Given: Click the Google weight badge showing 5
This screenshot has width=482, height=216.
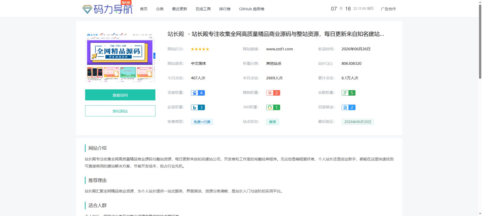Looking at the screenshot, I should click(348, 93).
